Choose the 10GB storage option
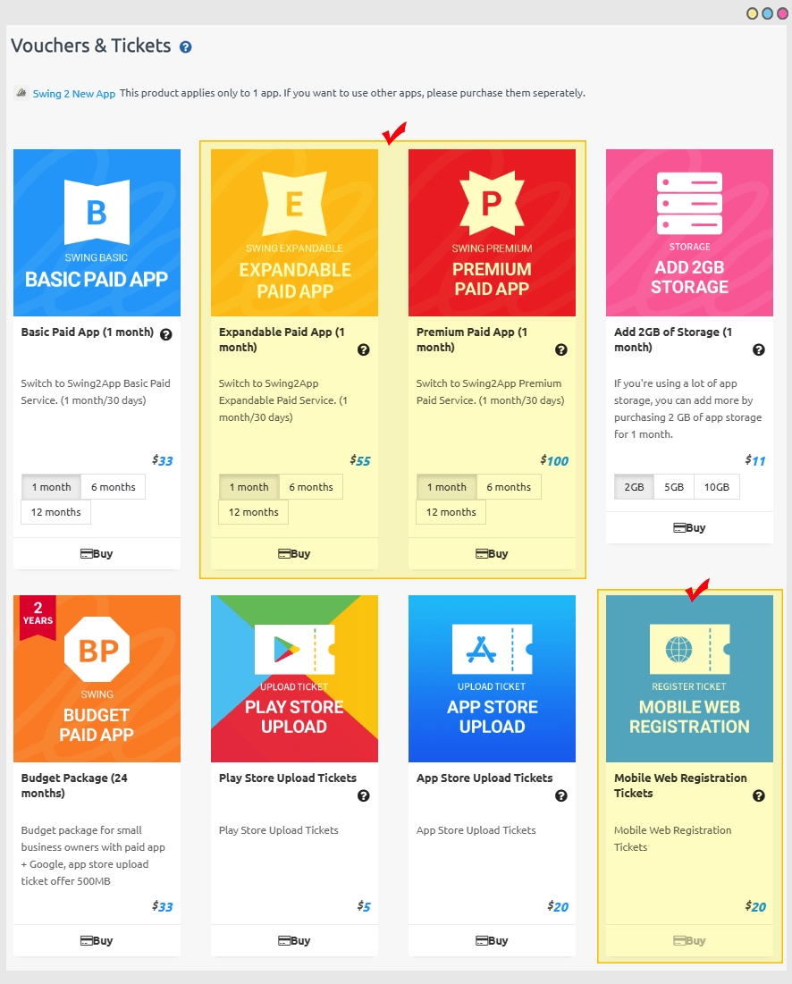The image size is (792, 984). click(x=717, y=487)
